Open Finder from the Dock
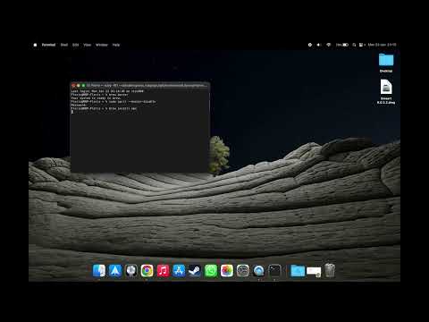Viewport: 429px width, 322px height. 99,271
